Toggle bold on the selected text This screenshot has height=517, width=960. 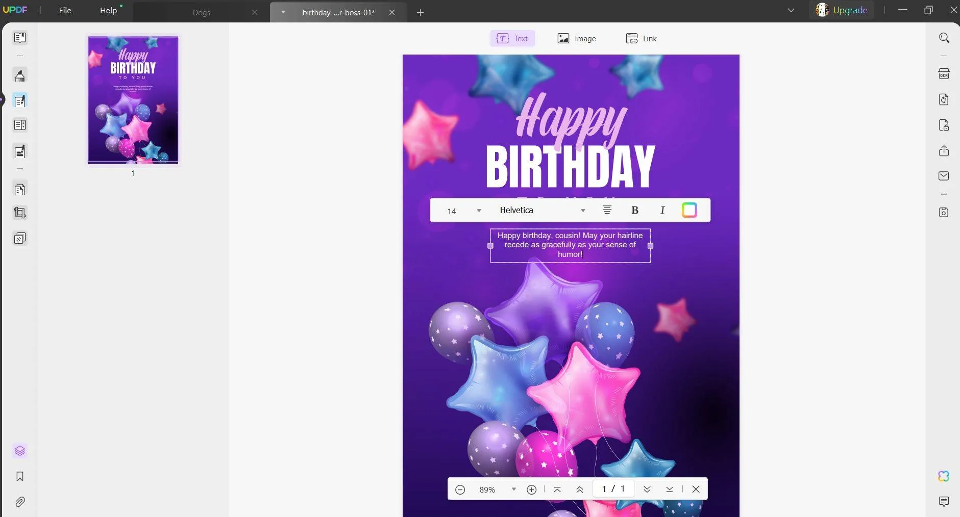[x=635, y=210]
